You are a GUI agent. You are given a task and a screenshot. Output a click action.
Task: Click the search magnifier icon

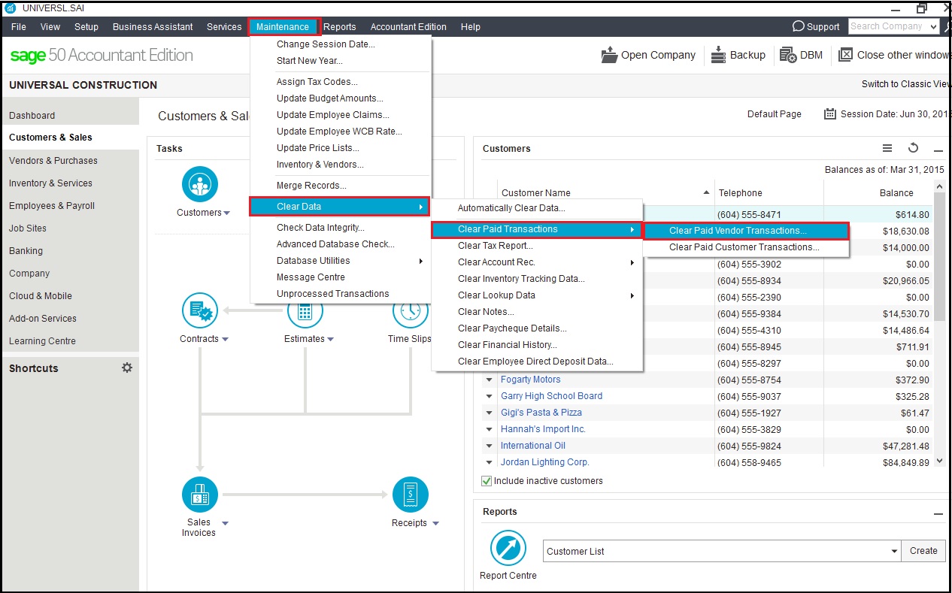coord(947,26)
